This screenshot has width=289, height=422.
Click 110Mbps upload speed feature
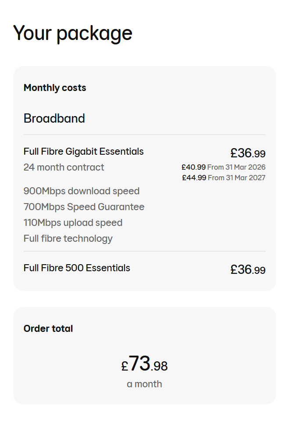tap(73, 223)
